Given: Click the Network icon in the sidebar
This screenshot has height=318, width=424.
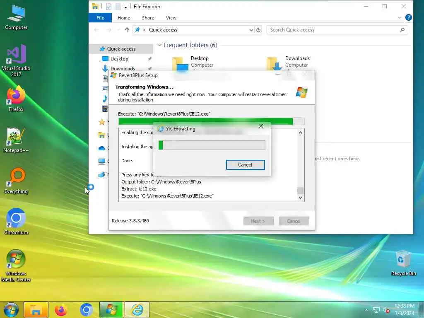Looking at the screenshot, I should click(102, 175).
